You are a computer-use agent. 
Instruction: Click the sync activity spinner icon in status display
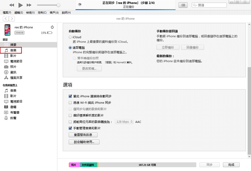(x=80, y=4)
